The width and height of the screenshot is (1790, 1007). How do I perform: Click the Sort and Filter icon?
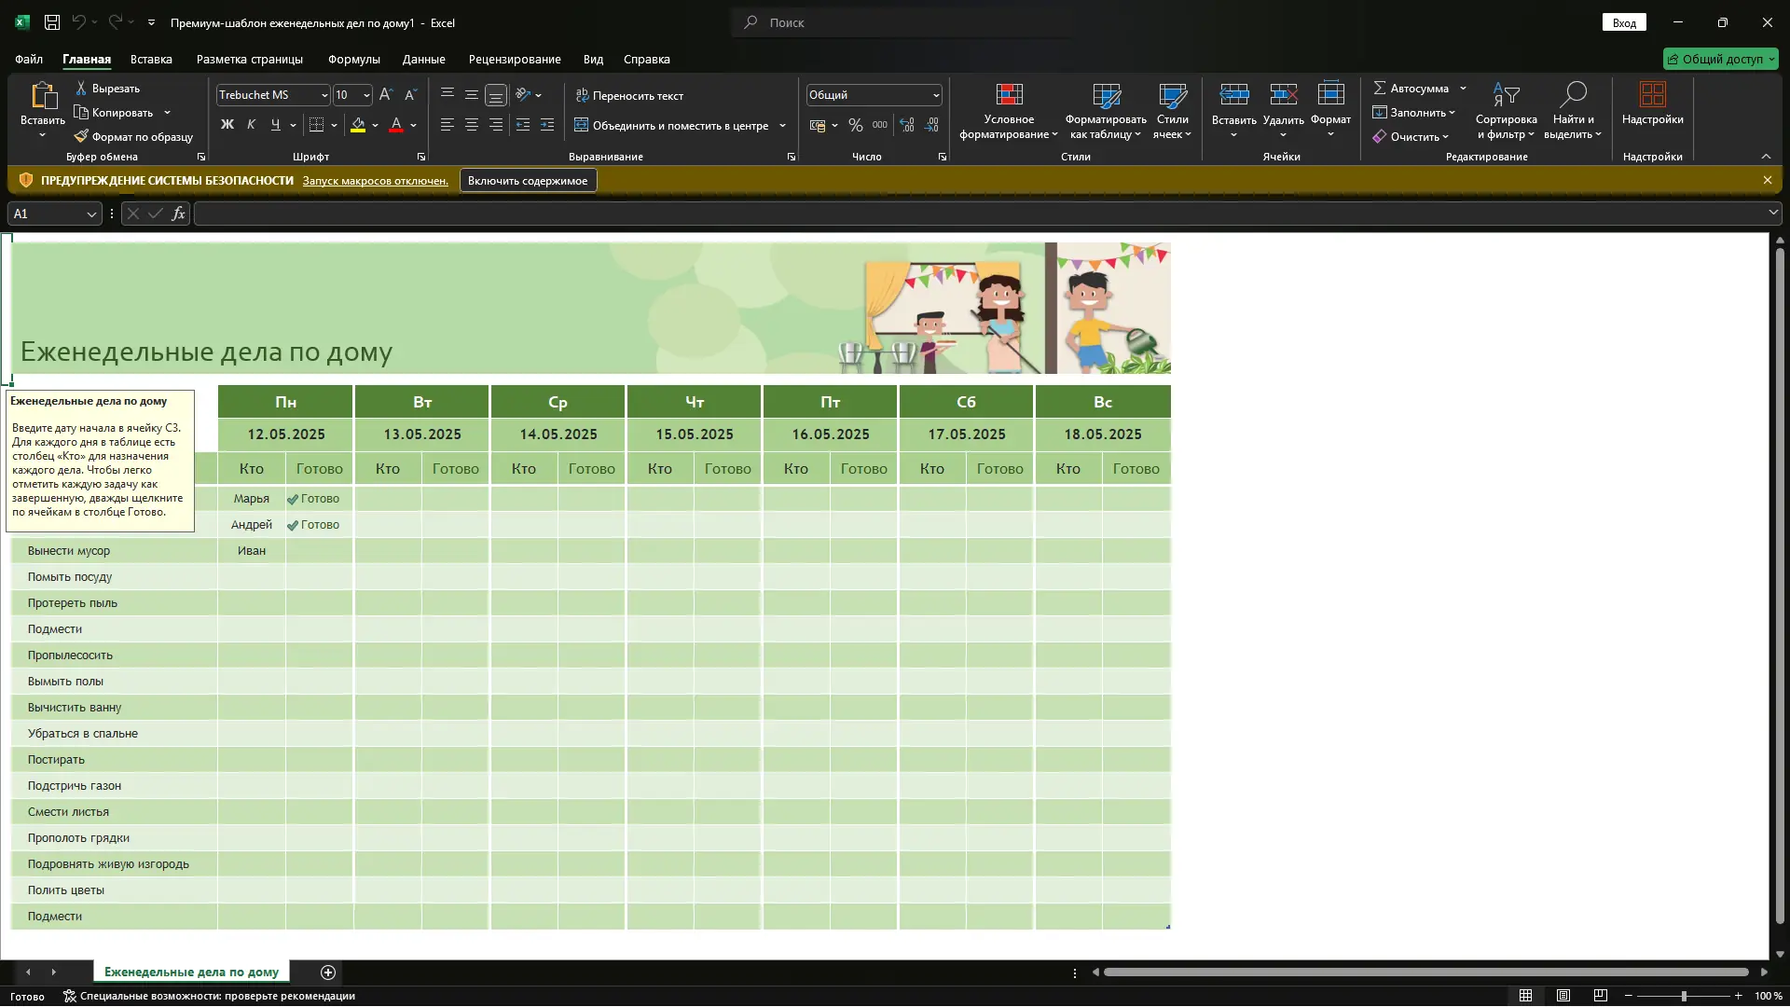[1506, 95]
